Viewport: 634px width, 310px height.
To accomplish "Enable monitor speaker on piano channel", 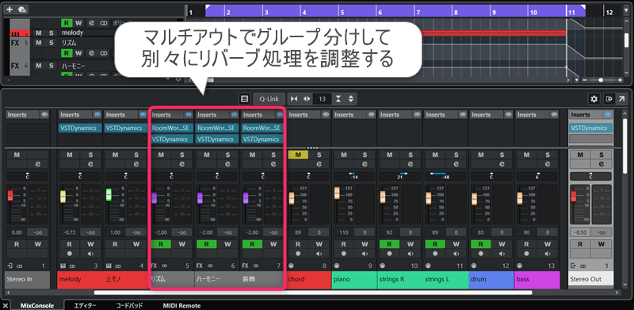I will point(365,254).
